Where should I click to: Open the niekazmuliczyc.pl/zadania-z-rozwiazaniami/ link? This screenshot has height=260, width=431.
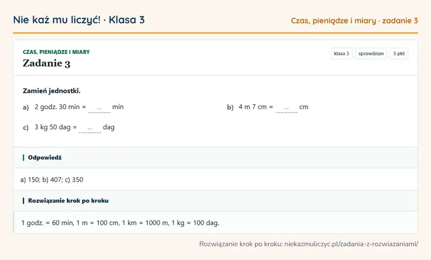(351, 244)
